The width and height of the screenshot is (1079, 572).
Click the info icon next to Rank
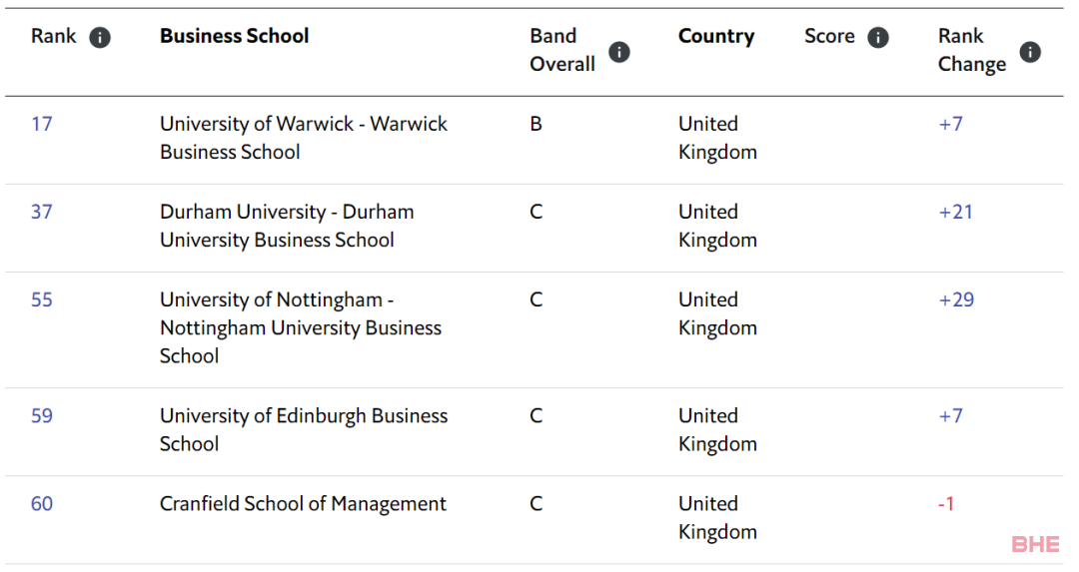pos(100,37)
